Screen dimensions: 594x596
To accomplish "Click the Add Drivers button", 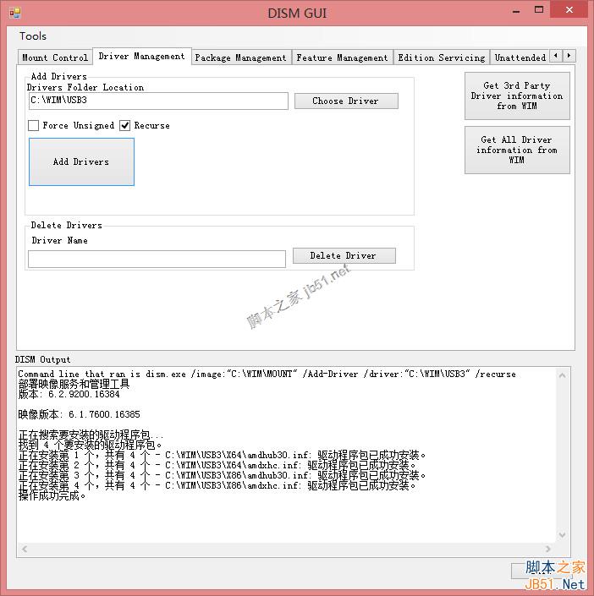I will [x=81, y=161].
